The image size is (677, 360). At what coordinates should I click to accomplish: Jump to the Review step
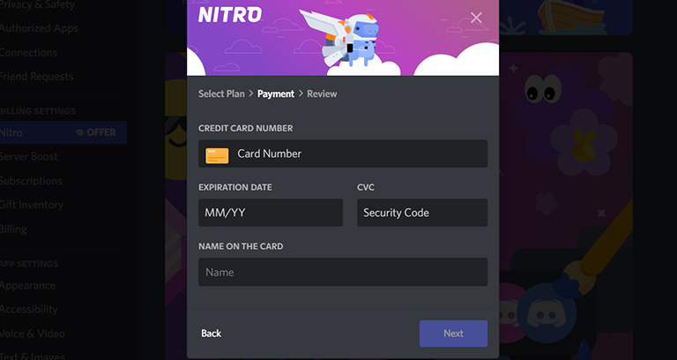pyautogui.click(x=322, y=94)
